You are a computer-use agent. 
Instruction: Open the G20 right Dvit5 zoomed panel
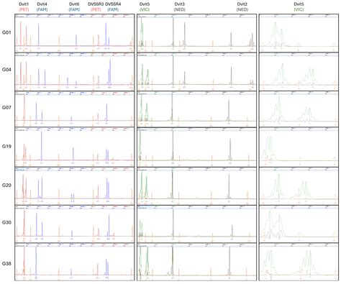298,186
